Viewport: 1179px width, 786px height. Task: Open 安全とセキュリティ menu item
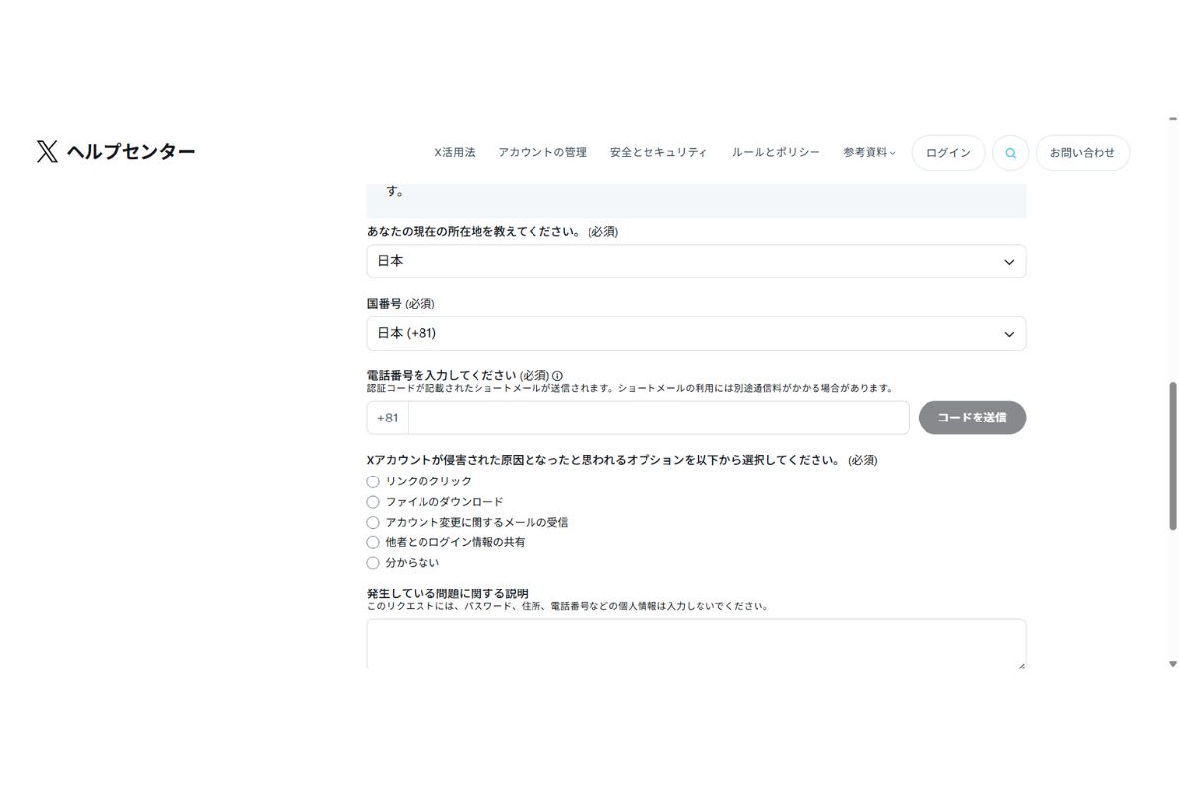658,153
